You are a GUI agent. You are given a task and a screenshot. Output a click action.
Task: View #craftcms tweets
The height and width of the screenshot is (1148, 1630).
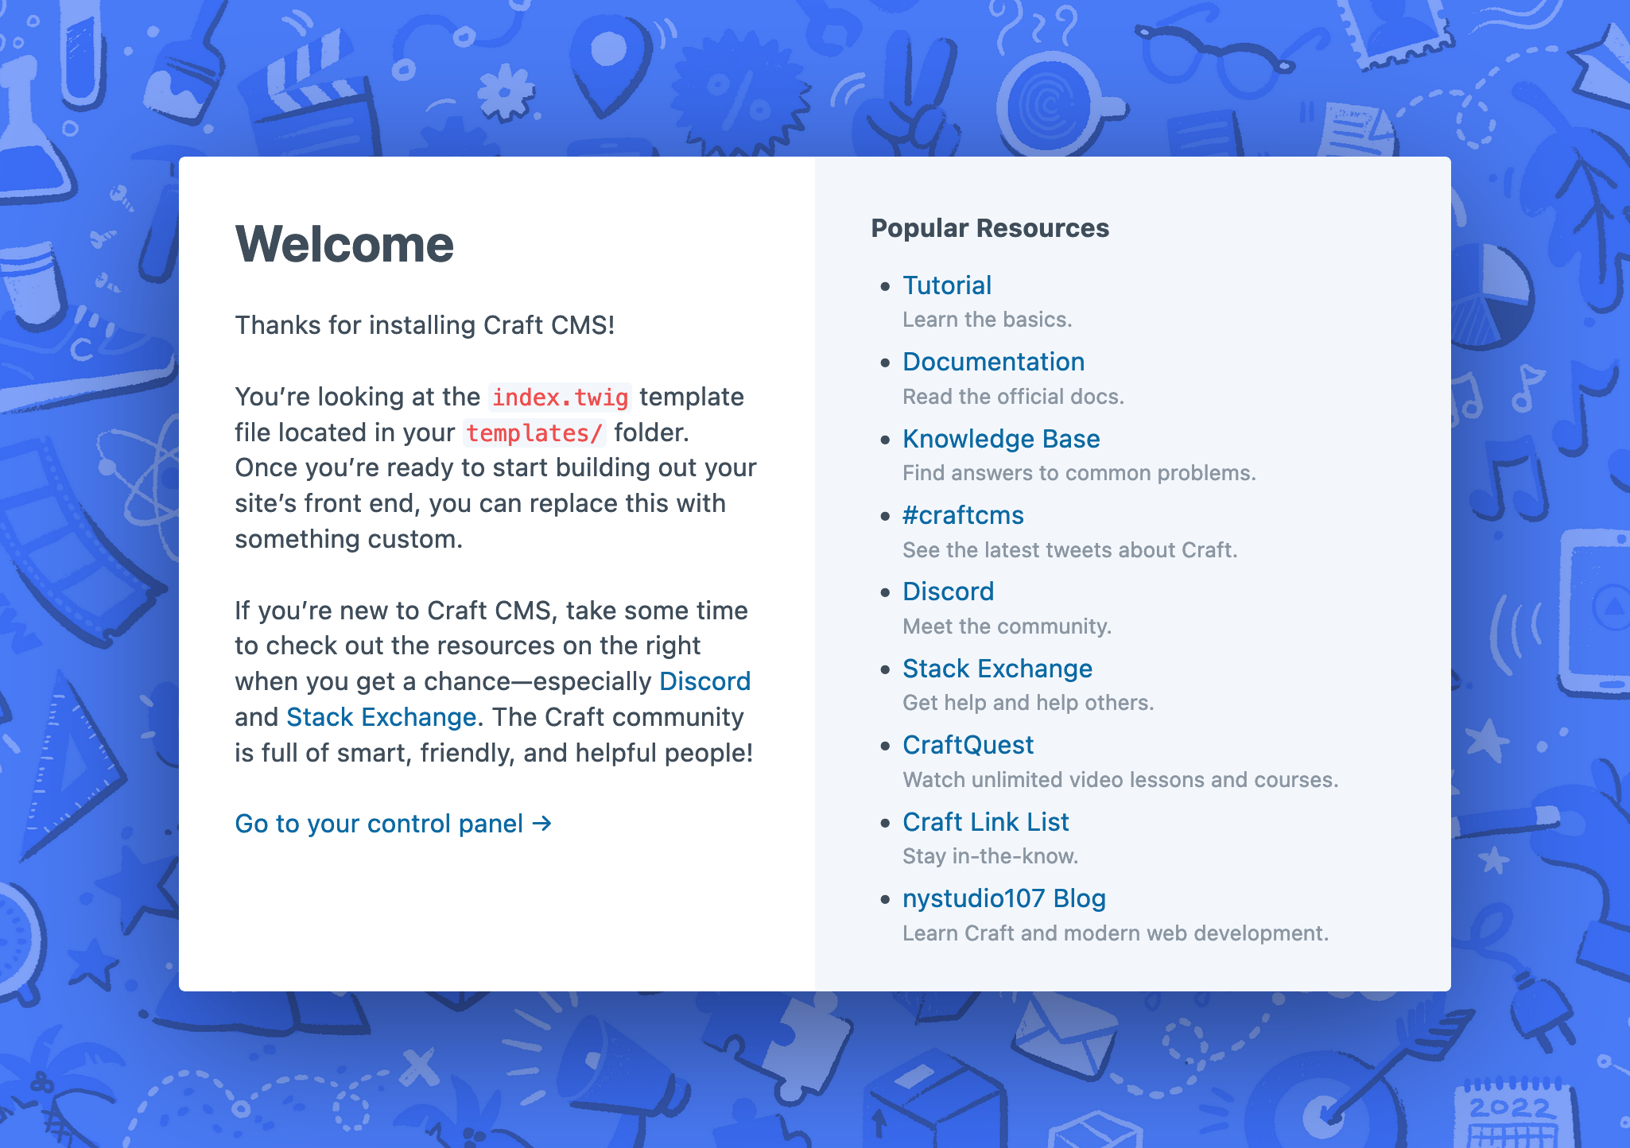coord(963,515)
